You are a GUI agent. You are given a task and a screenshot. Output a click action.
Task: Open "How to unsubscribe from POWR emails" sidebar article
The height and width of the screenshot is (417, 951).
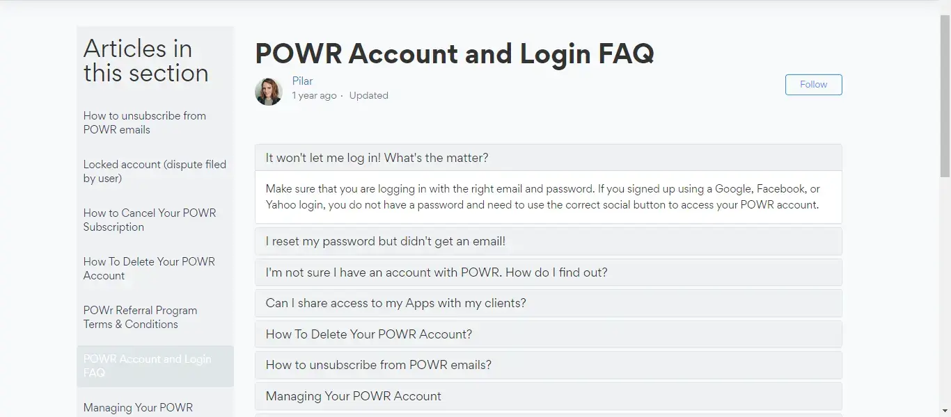(x=144, y=122)
